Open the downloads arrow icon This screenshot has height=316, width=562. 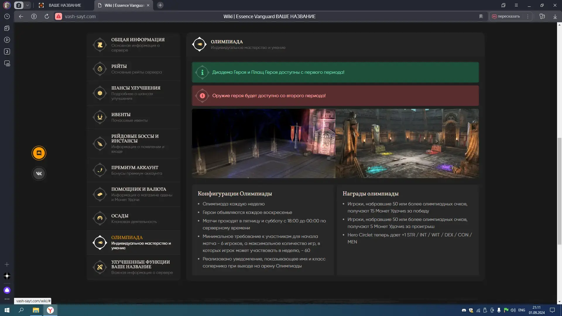pyautogui.click(x=555, y=16)
